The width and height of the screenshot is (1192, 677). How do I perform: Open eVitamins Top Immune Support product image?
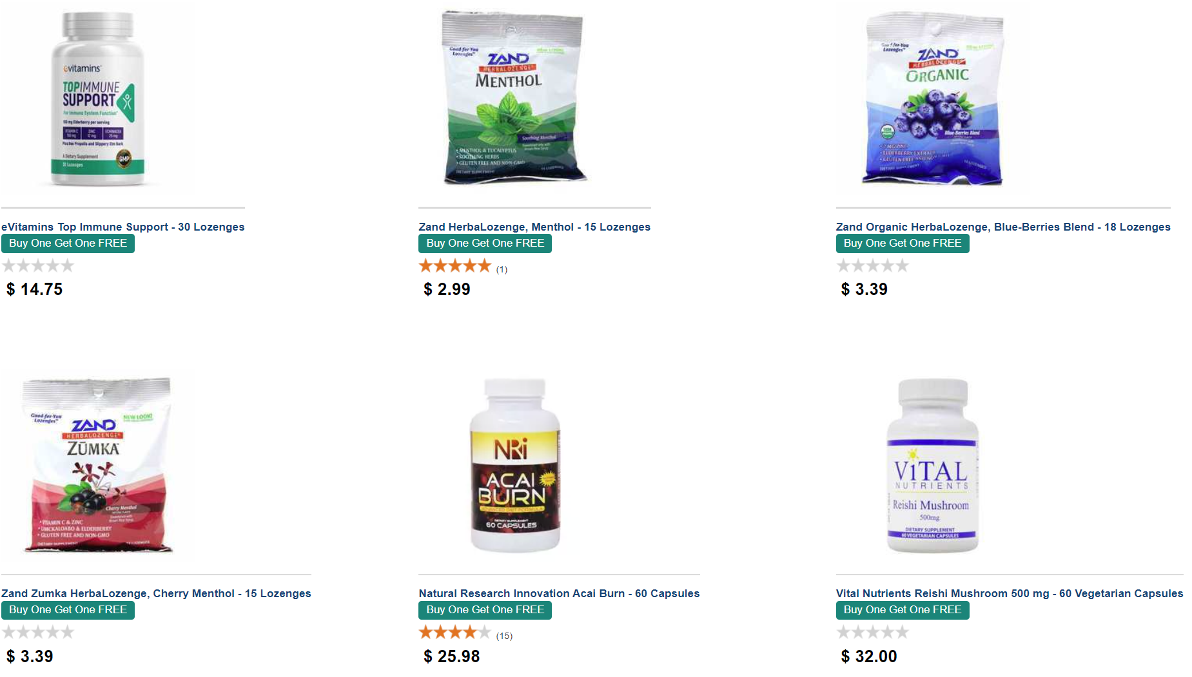[98, 98]
